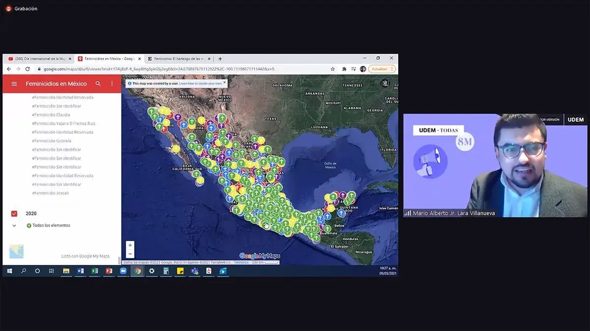This screenshot has height=331, width=590.
Task: Switch to the Feminismo: El hartazgo tab
Action: 179,58
